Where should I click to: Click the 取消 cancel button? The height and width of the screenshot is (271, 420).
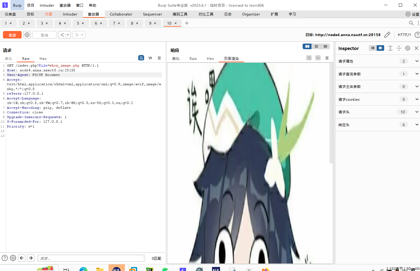44,35
